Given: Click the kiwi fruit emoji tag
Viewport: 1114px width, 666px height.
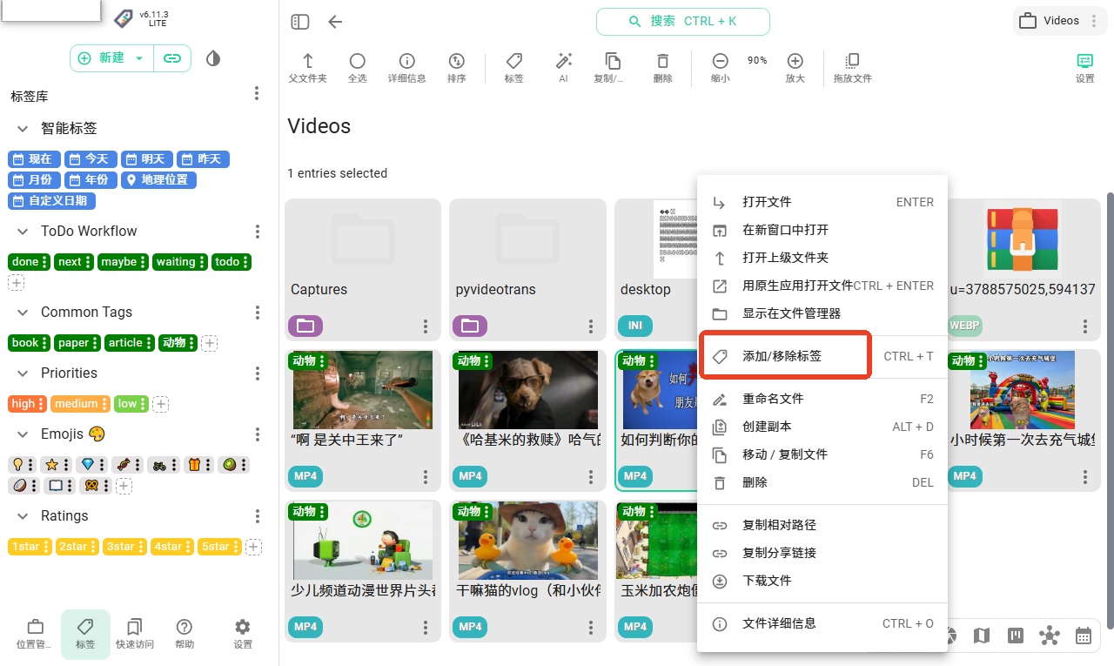Looking at the screenshot, I should [x=233, y=465].
